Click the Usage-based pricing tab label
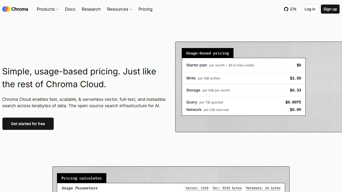Screen dimensions: 342x192 click(x=208, y=53)
